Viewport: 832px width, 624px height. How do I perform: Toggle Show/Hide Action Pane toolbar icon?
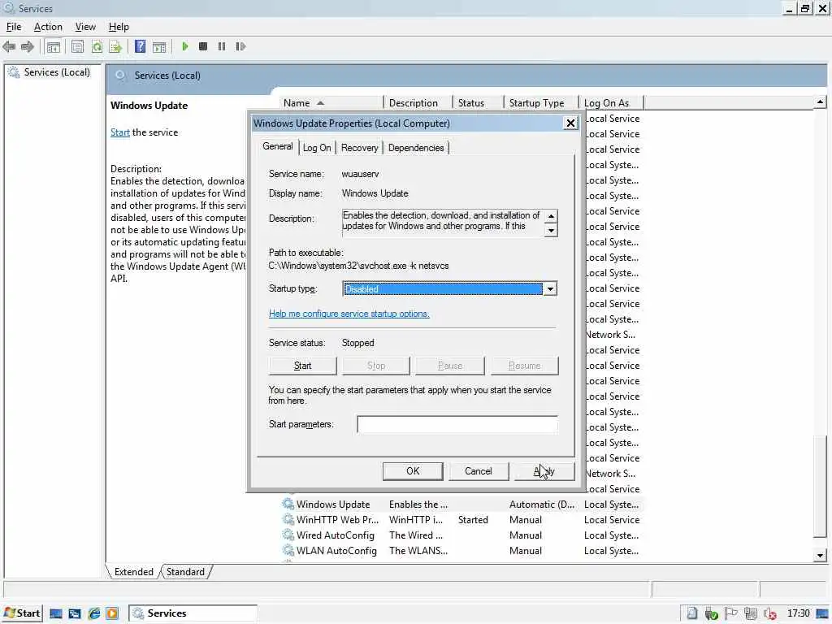point(159,46)
